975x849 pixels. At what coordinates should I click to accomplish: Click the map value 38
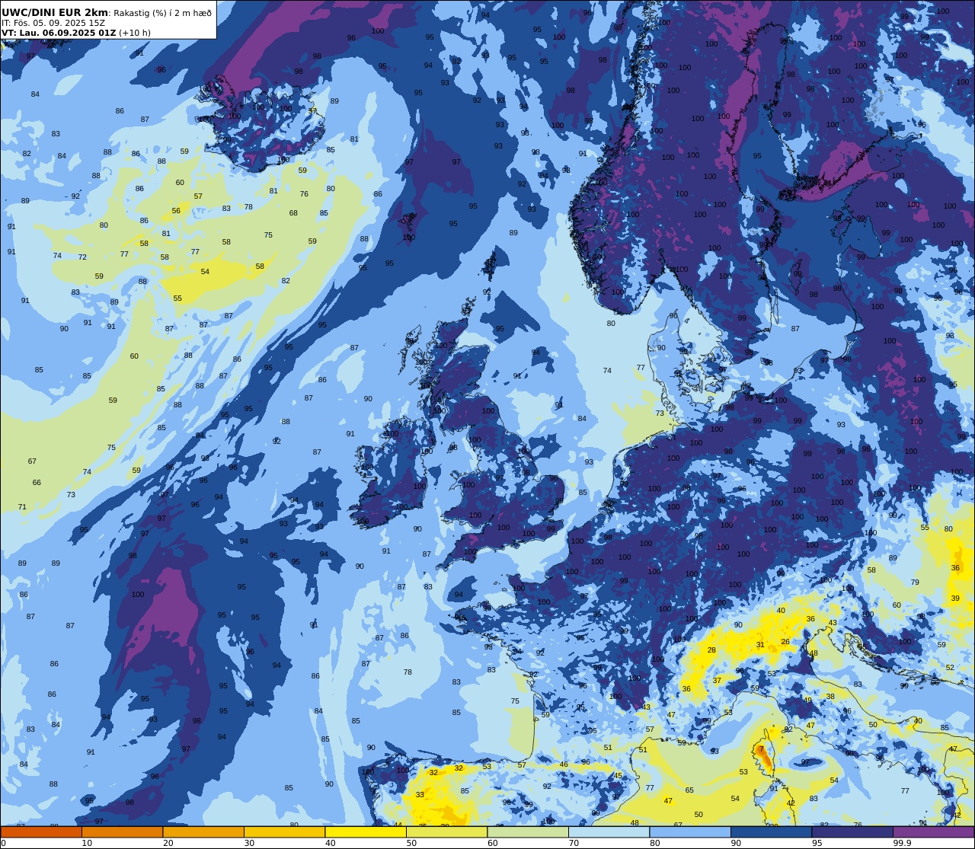pos(830,697)
